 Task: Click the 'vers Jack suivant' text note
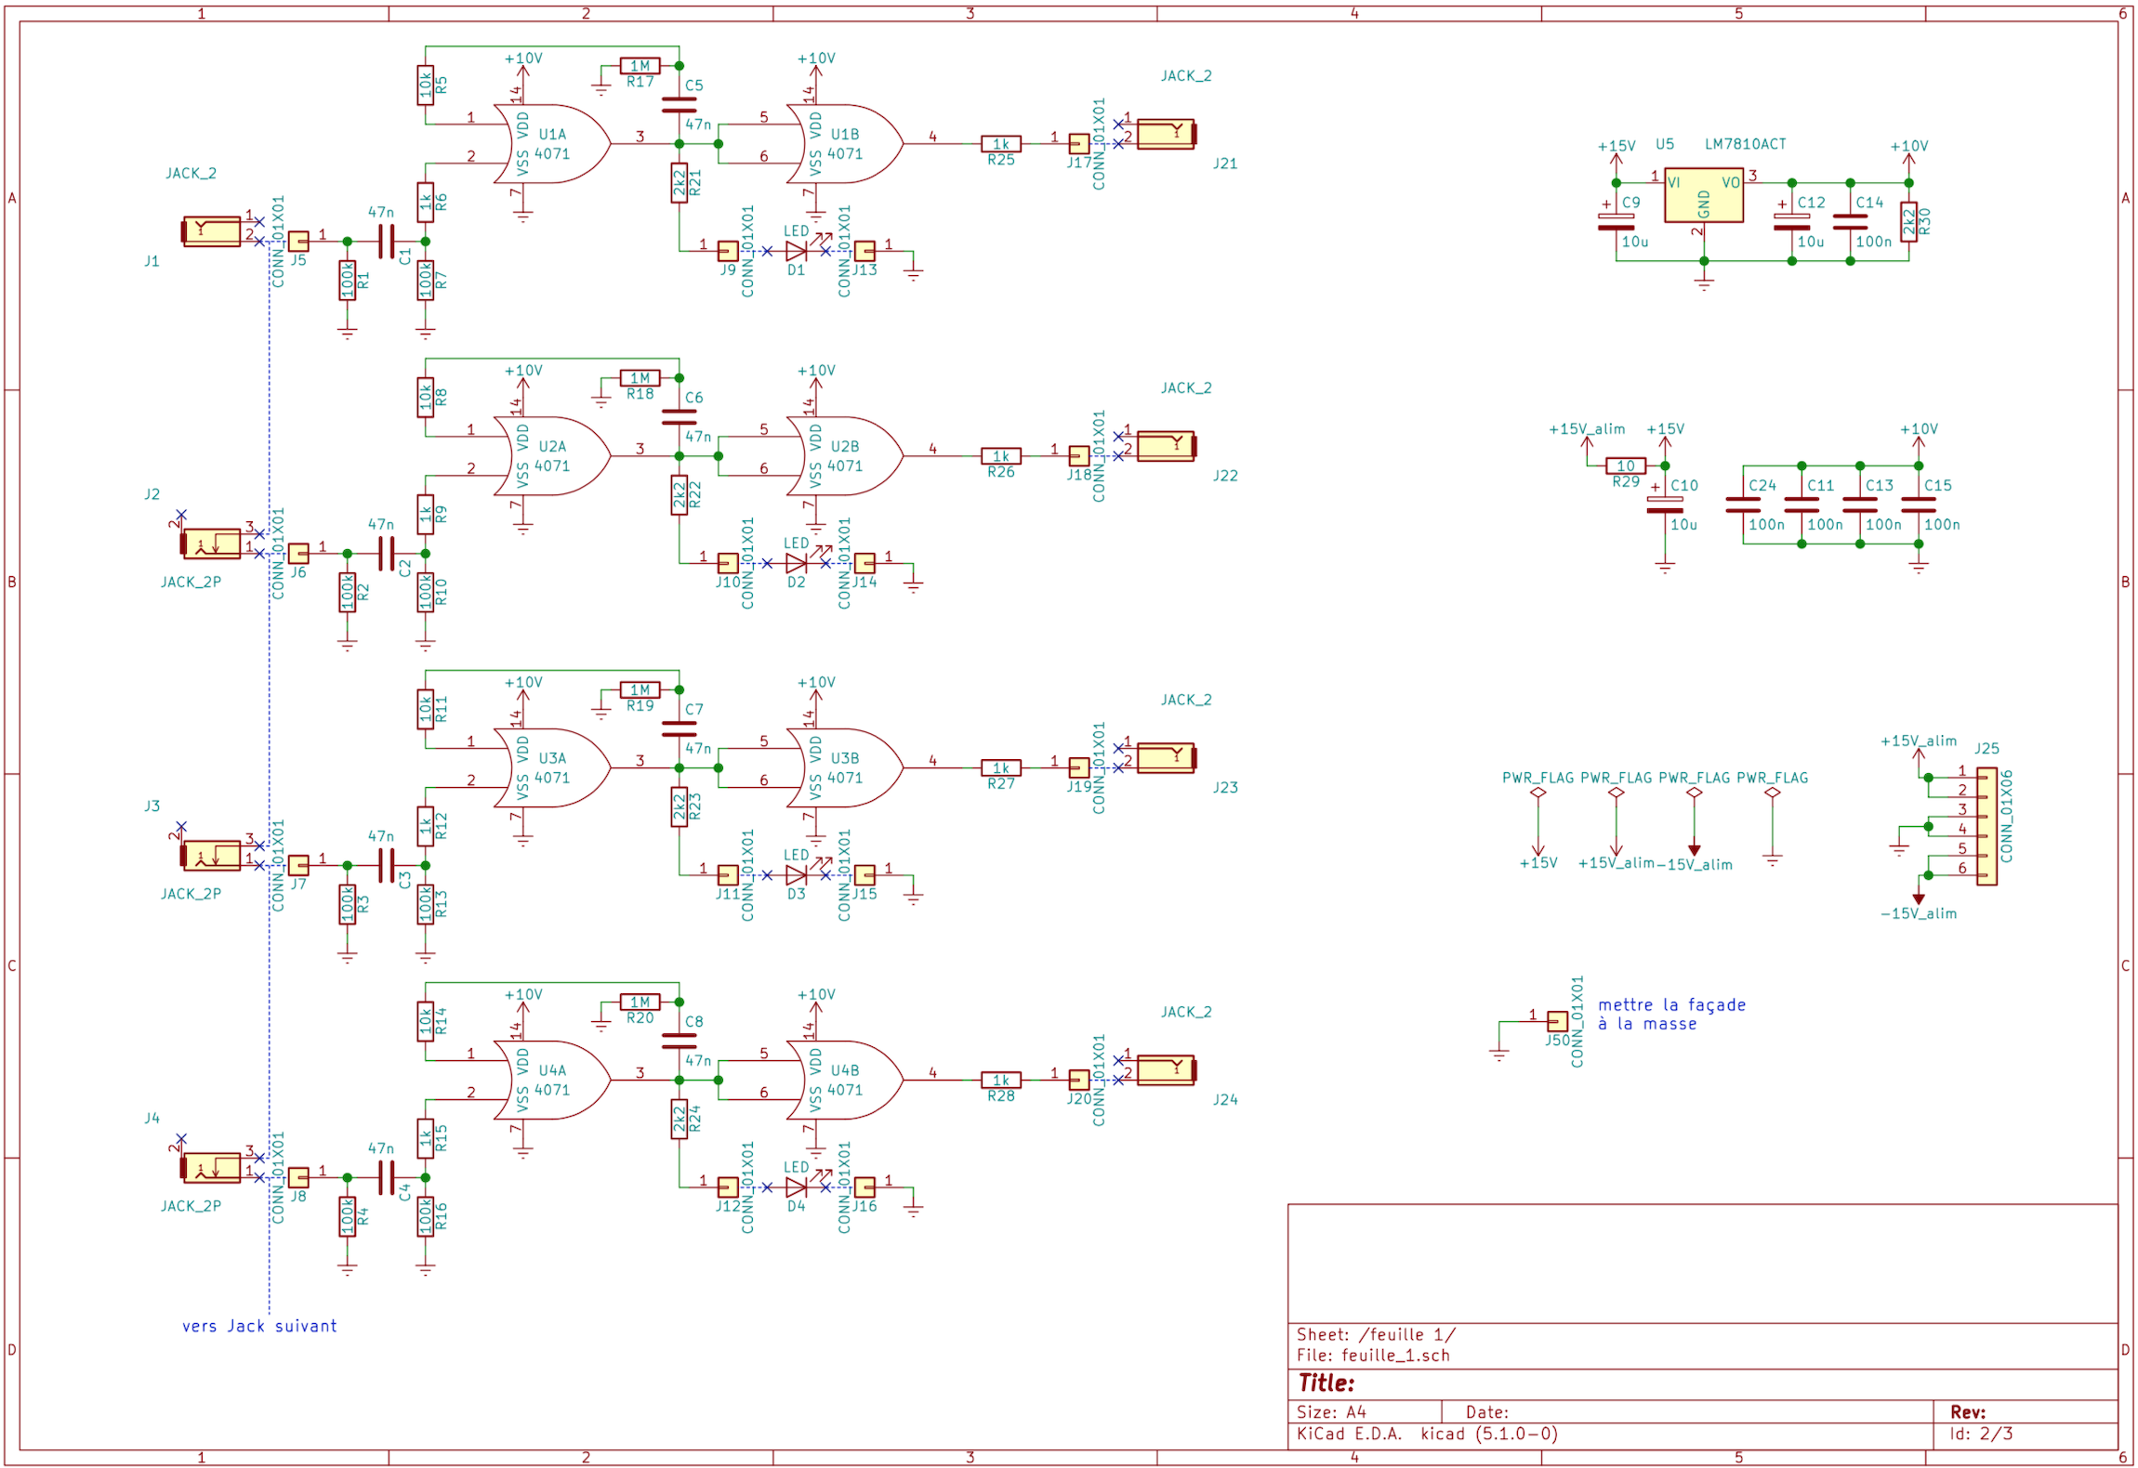click(258, 1326)
